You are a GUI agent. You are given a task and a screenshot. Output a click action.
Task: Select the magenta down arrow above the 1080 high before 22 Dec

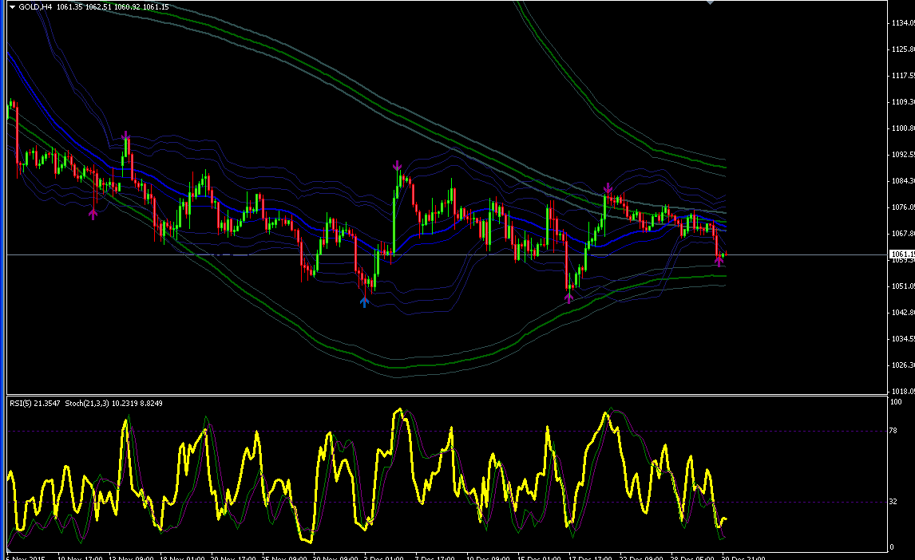[608, 187]
